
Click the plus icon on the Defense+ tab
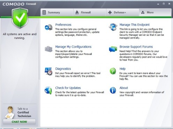[110, 13]
